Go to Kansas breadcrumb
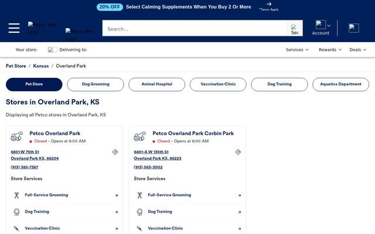Image resolution: width=375 pixels, height=234 pixels. (41, 66)
